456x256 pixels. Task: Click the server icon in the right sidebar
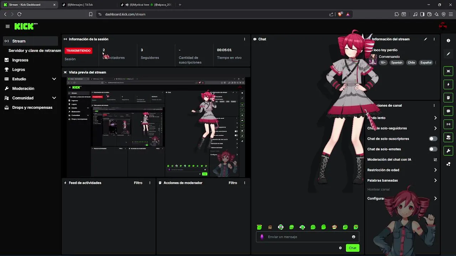coord(448,138)
